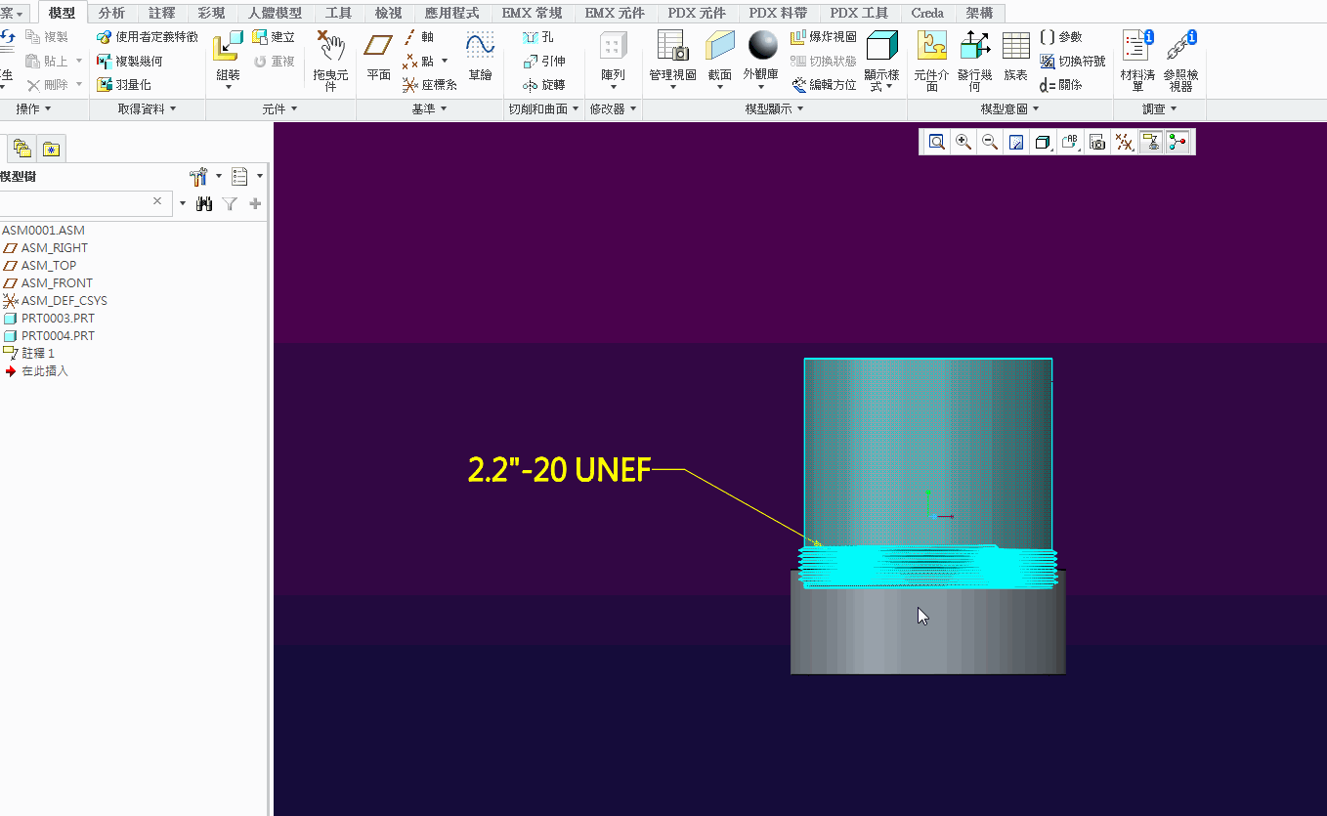Open the 草繪 (Sketch) tool
Screen dimensions: 1327x816
[x=480, y=58]
